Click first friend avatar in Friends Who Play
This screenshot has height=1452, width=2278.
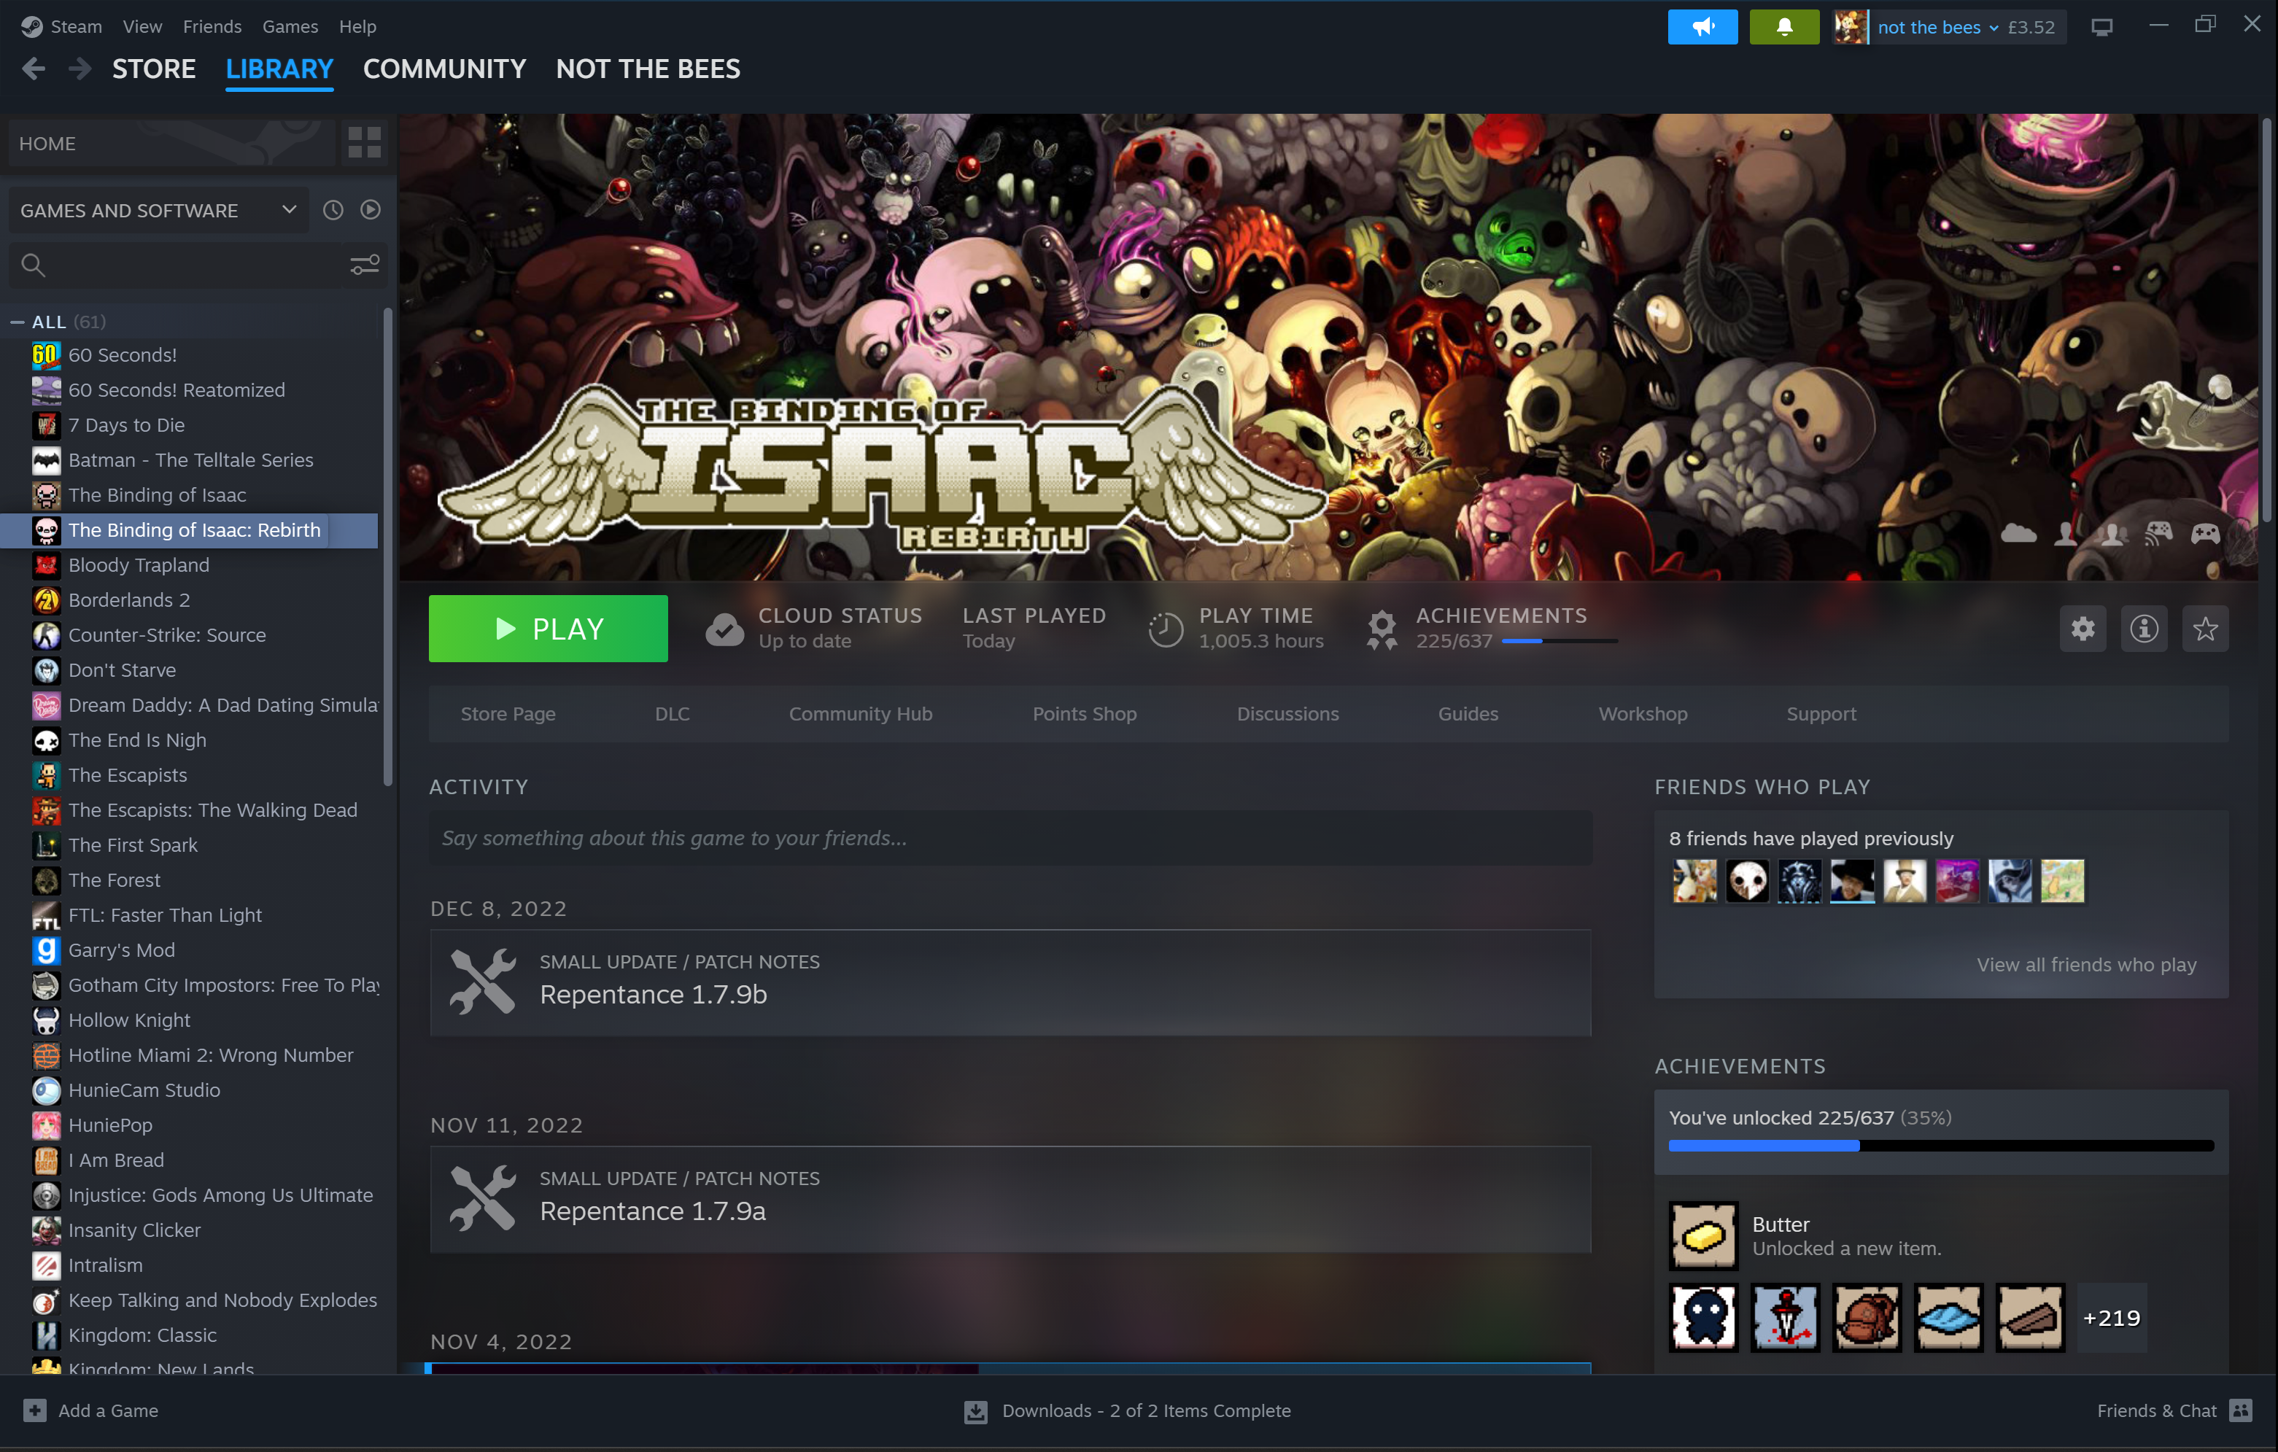(1694, 881)
